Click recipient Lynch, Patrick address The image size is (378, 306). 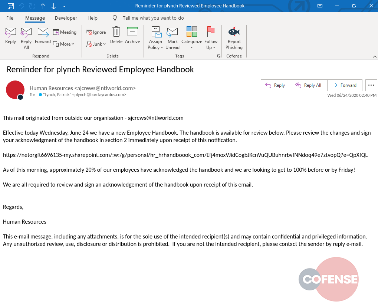(x=85, y=95)
